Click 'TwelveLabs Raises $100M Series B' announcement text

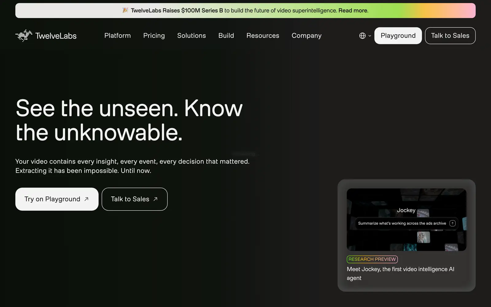177,10
